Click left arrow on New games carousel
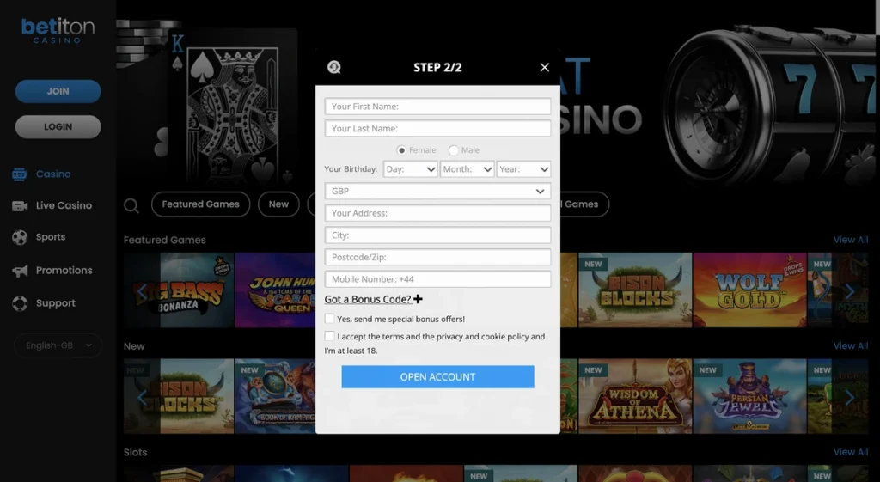 142,397
